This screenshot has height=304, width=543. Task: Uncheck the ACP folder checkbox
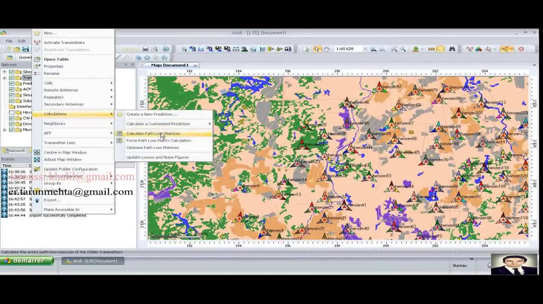[11, 89]
